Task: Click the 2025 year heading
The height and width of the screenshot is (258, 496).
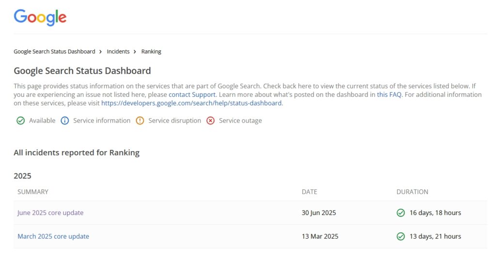Action: click(x=22, y=176)
